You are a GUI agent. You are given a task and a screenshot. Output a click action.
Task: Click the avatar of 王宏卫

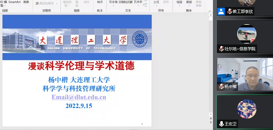pyautogui.click(x=247, y=109)
